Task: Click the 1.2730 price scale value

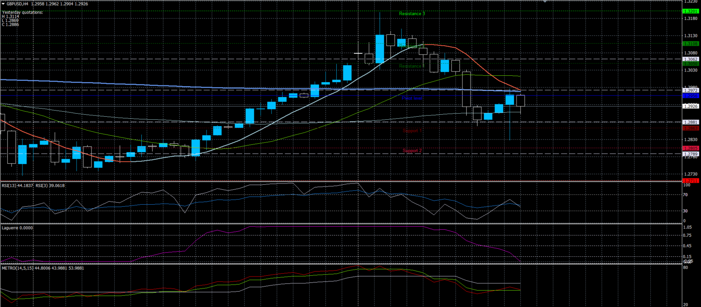Action: point(691,174)
